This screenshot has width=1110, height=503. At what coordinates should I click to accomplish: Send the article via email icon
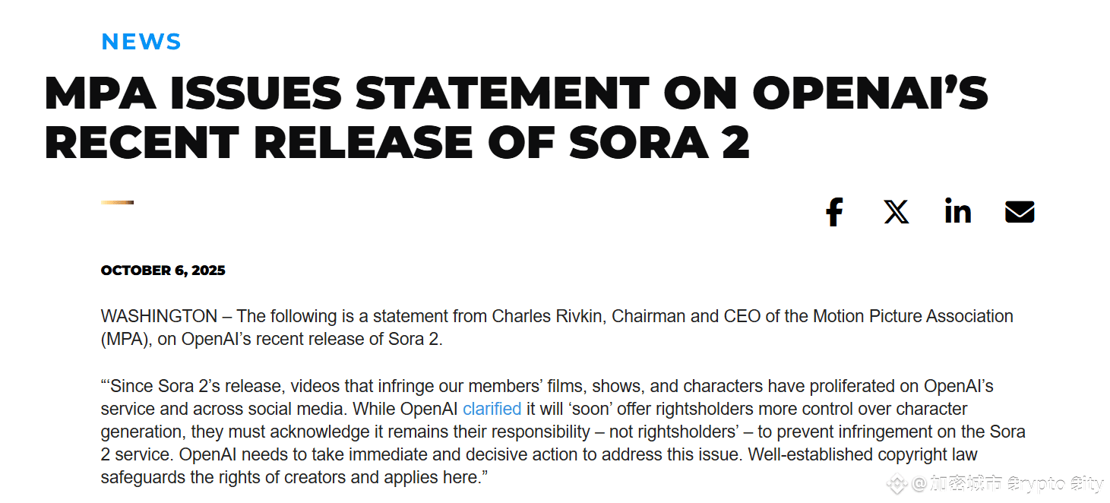coord(1020,212)
